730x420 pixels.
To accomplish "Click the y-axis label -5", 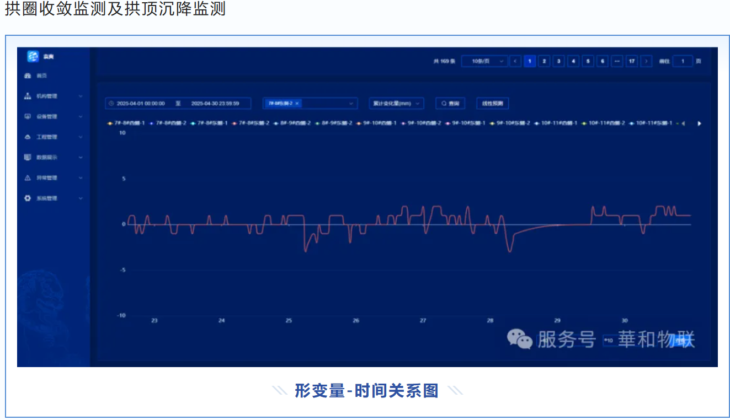I will click(x=123, y=270).
